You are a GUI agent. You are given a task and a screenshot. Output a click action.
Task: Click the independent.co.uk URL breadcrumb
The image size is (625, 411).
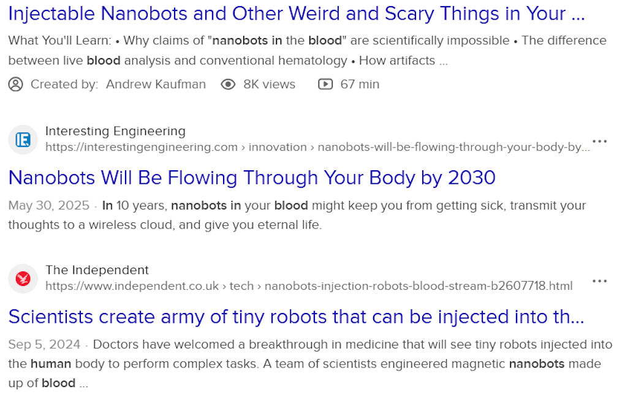[309, 286]
